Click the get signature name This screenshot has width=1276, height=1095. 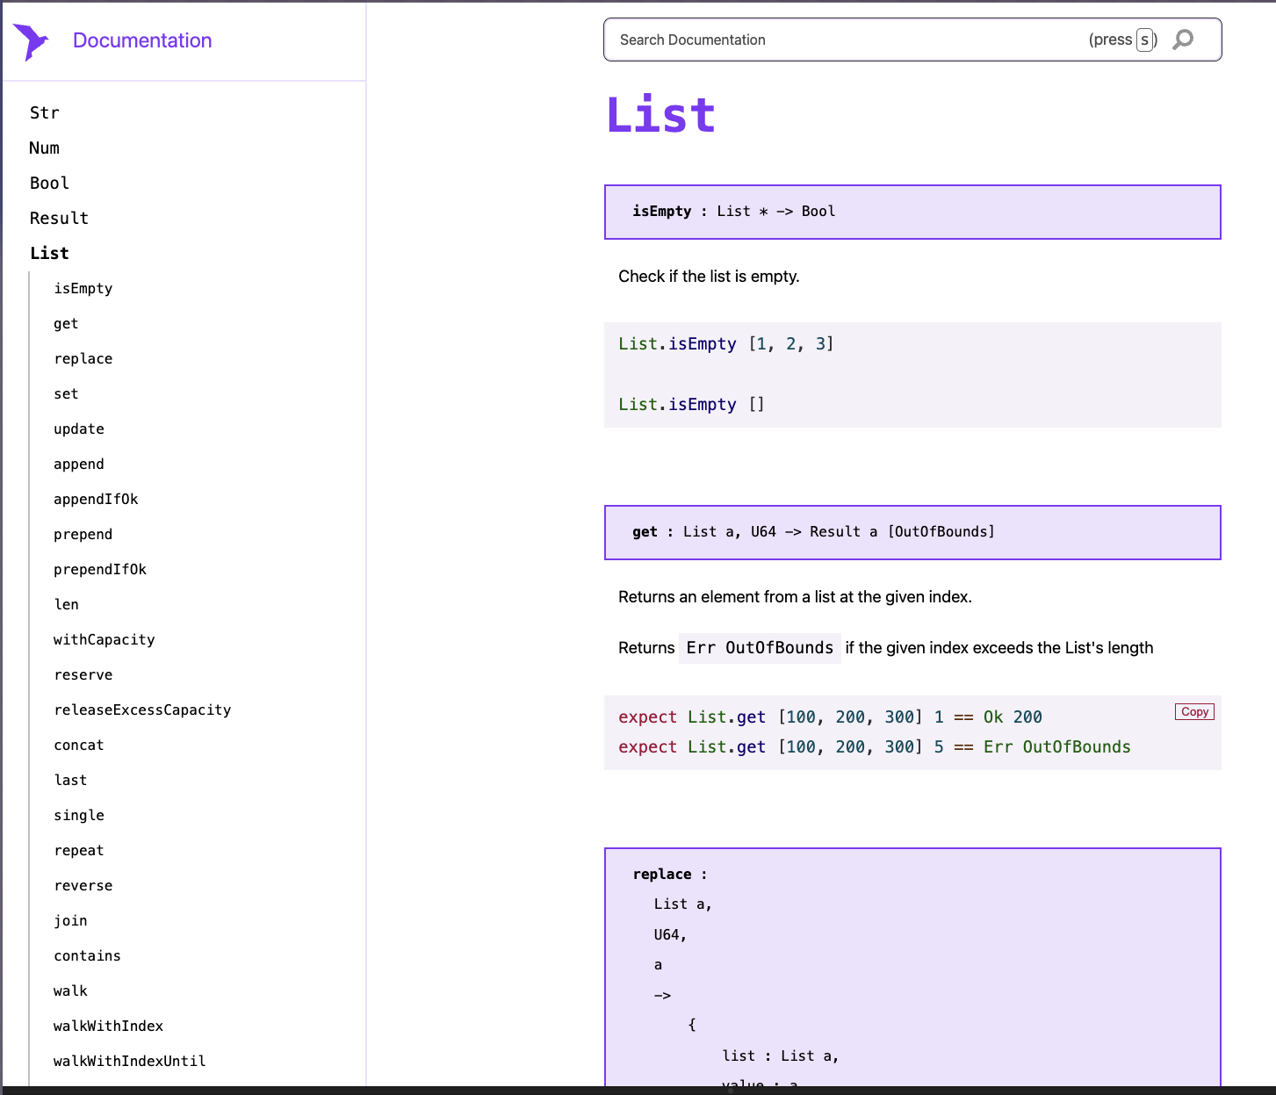point(645,531)
